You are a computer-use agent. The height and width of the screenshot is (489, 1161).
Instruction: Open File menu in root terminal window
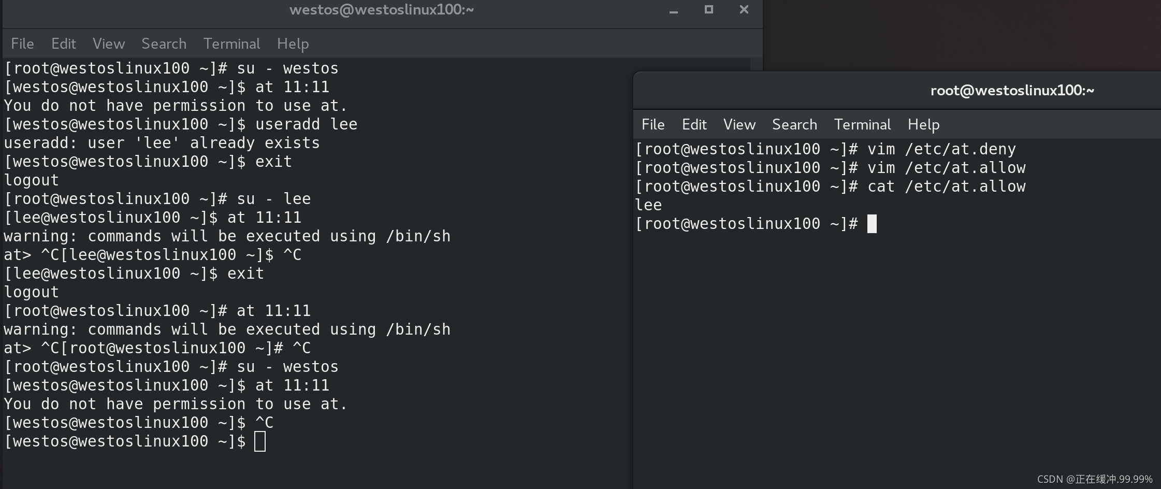653,124
